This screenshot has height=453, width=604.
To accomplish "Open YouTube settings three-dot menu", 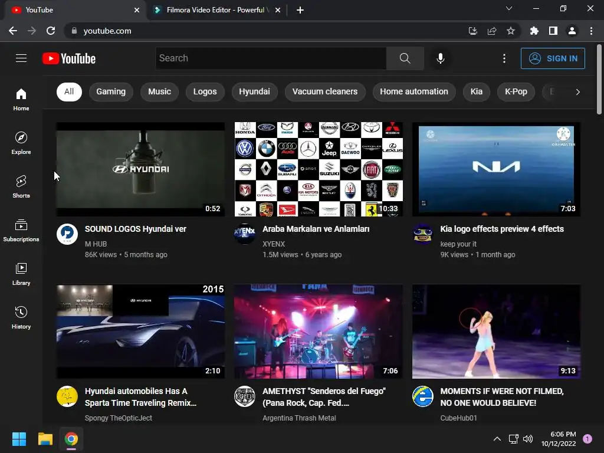I will (x=504, y=58).
